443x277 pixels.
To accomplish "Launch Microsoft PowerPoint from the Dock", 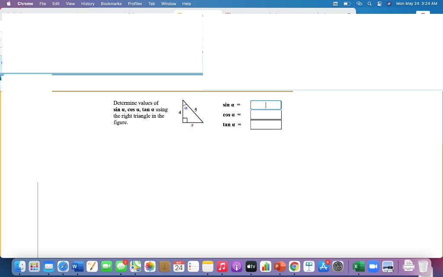I will click(280, 266).
